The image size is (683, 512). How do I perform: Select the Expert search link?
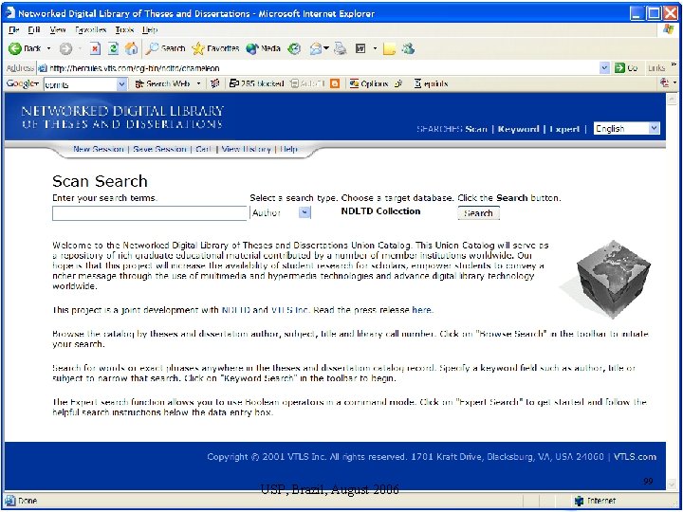564,129
